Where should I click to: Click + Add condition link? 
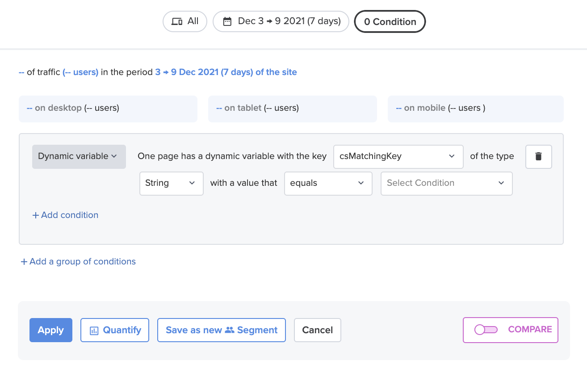65,215
